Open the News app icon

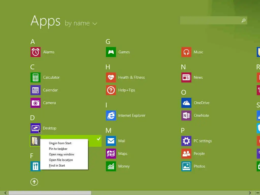(186, 77)
